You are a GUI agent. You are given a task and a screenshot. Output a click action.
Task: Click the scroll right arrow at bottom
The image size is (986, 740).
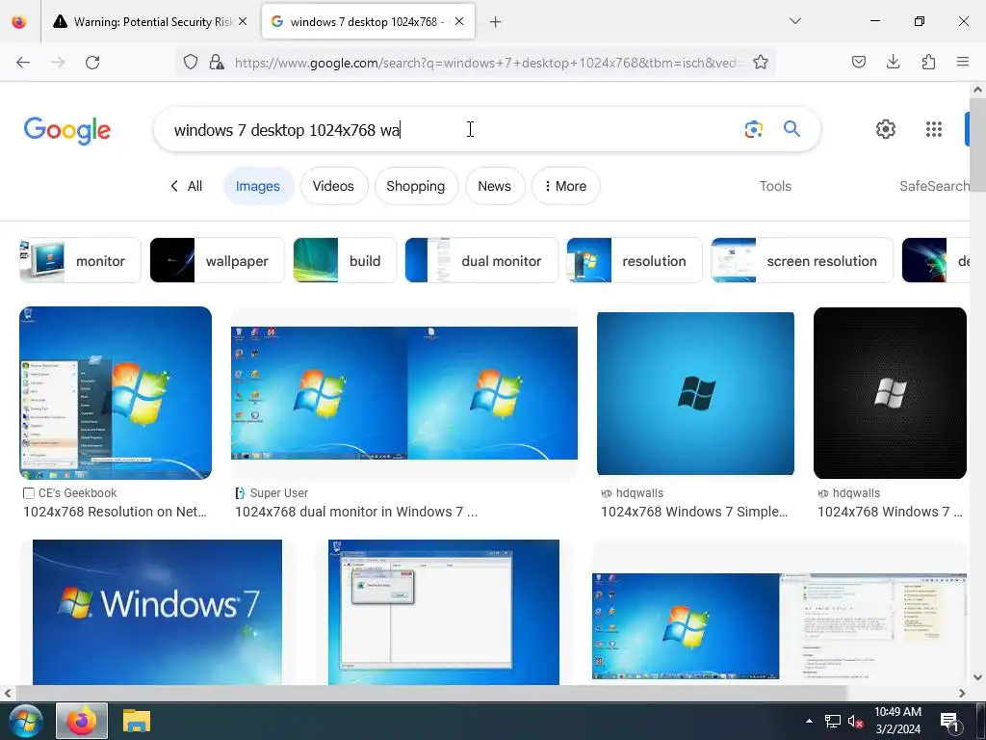tap(962, 693)
